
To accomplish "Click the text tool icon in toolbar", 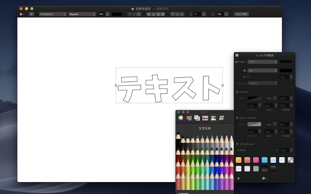I will coord(31,14).
